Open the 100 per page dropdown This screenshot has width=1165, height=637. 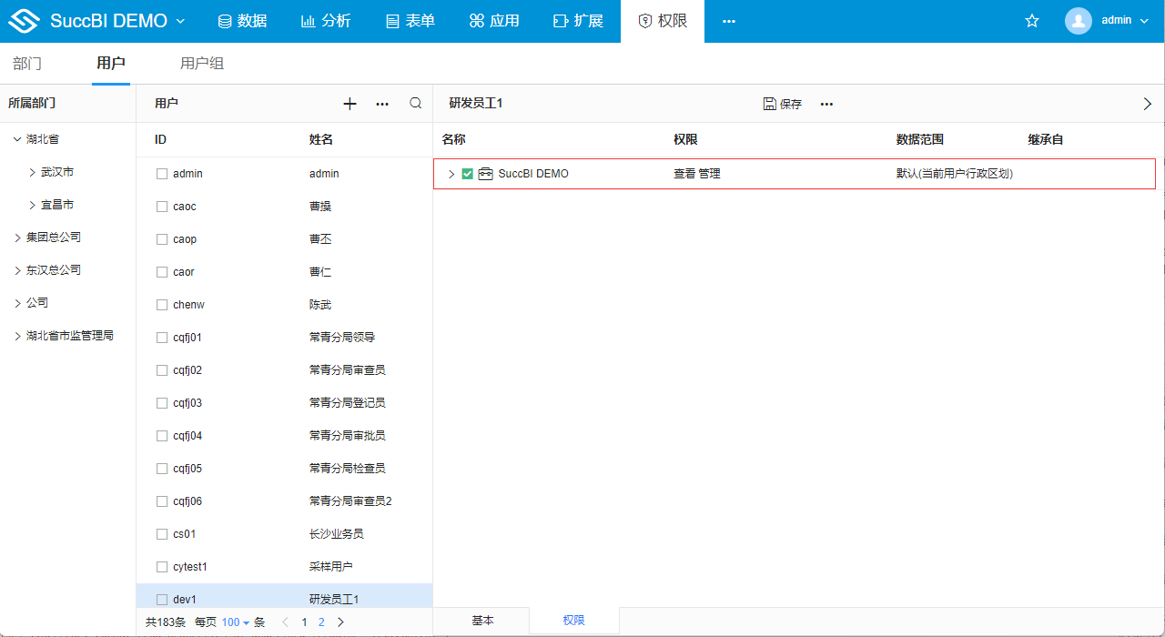(x=235, y=622)
